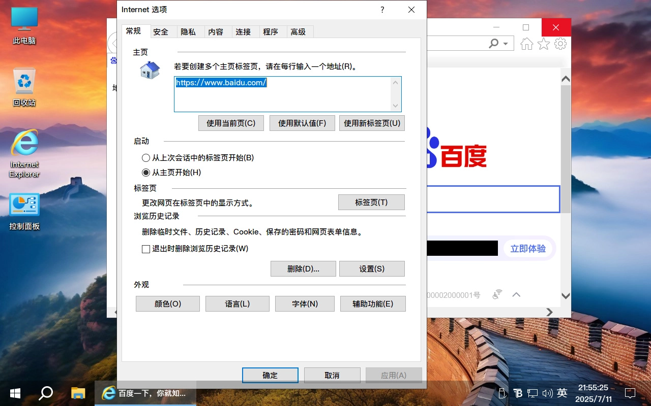Select 从上次会话中的标签页开始 option
651x406 pixels.
145,158
